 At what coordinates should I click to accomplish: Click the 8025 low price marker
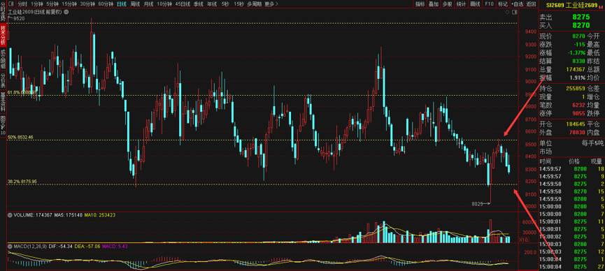pyautogui.click(x=477, y=203)
